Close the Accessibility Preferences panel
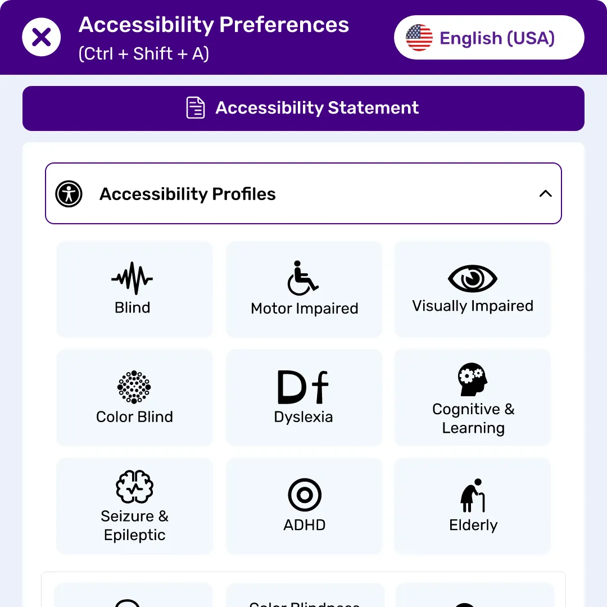The width and height of the screenshot is (607, 607). click(41, 37)
